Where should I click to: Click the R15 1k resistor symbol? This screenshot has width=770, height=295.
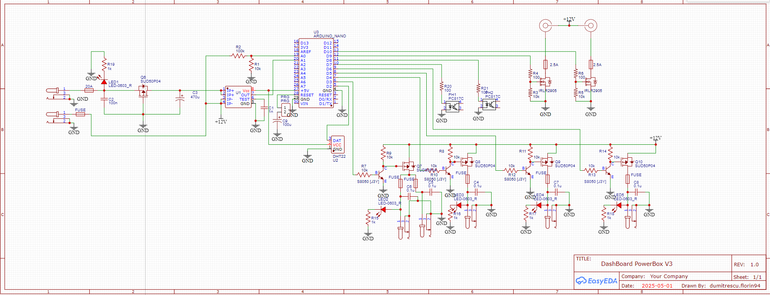click(x=368, y=218)
